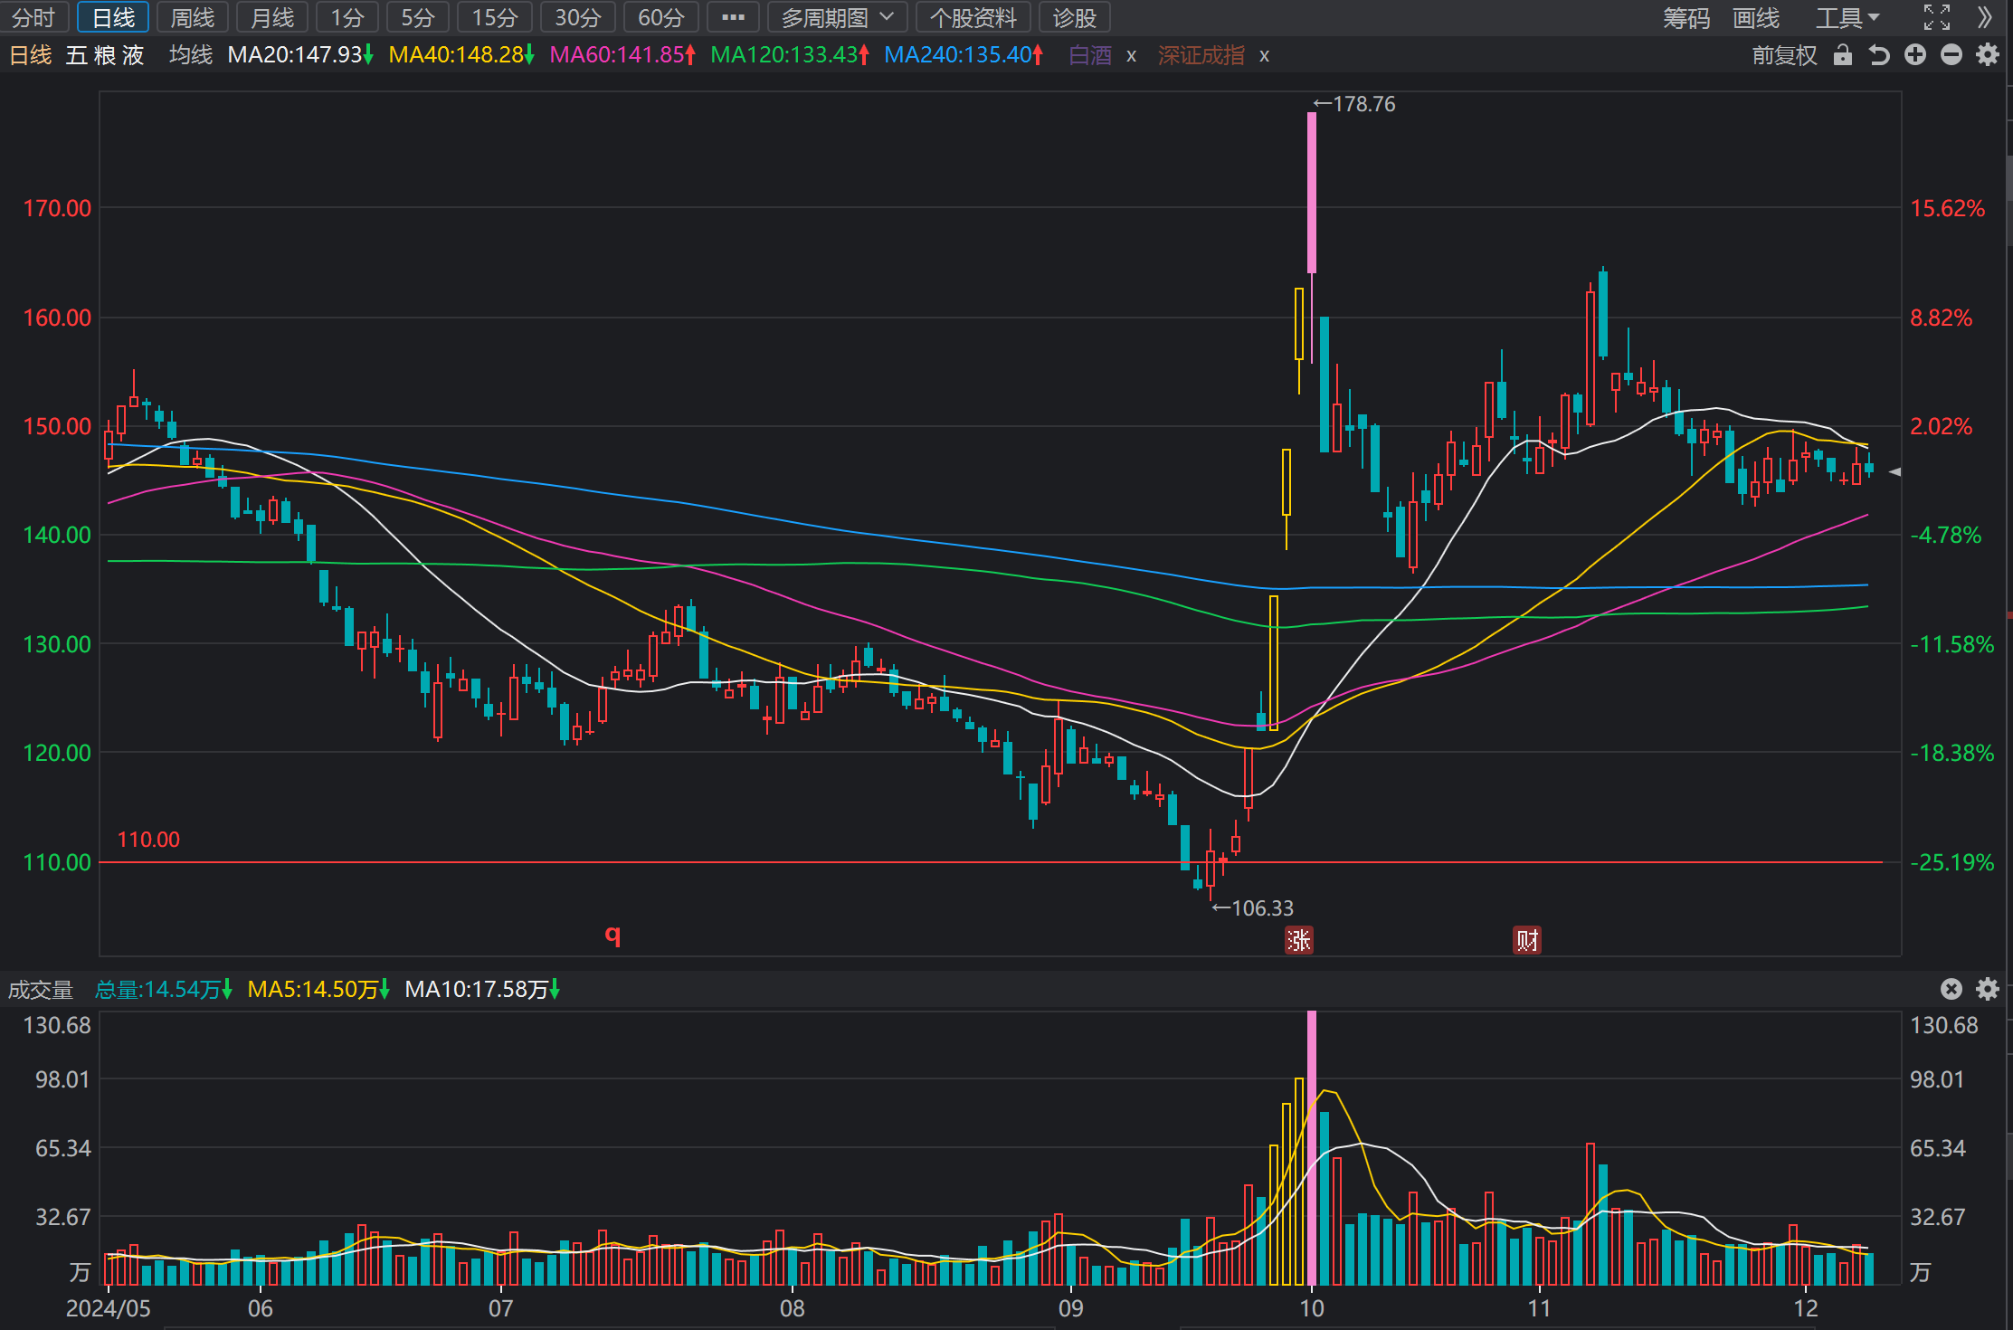Switch to 周线 weekly chart
2013x1330 pixels.
click(x=192, y=17)
